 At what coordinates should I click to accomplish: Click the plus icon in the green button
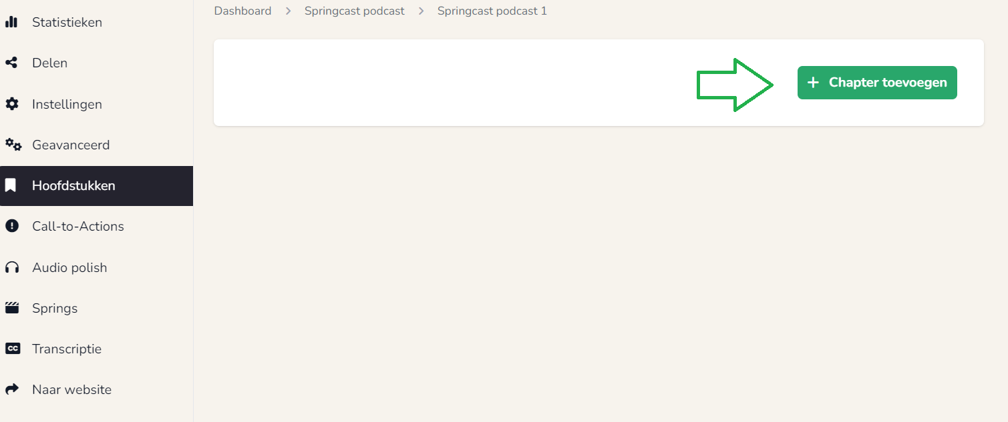pyautogui.click(x=813, y=83)
